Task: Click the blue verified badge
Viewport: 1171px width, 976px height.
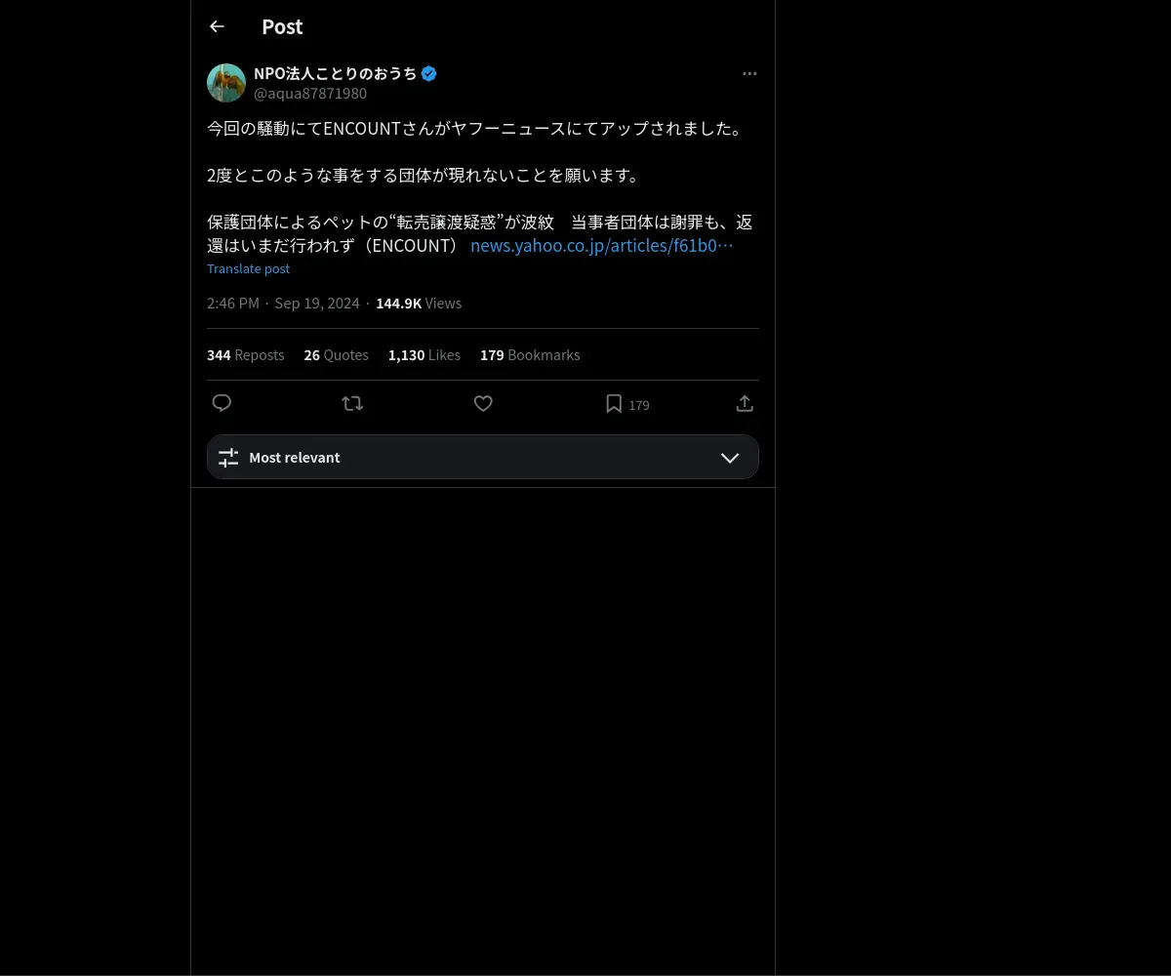Action: (x=429, y=73)
